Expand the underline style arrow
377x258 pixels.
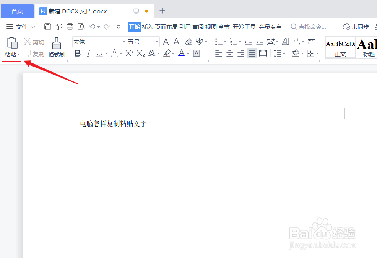[x=106, y=54]
